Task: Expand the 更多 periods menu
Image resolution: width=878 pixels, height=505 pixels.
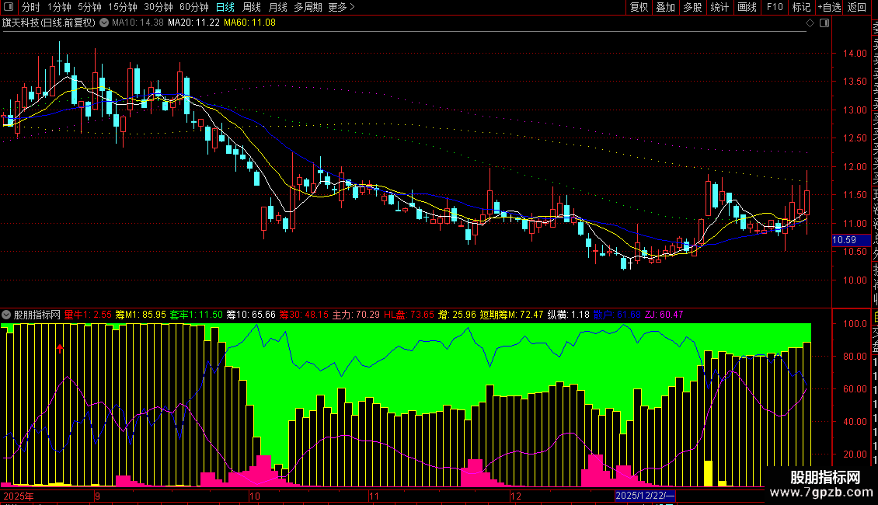Action: 341,7
